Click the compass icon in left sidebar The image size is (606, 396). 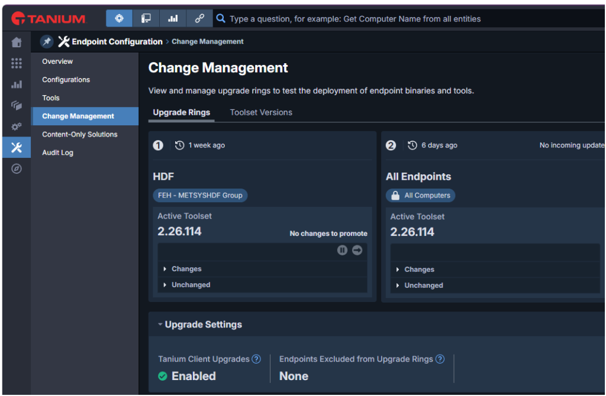click(17, 169)
